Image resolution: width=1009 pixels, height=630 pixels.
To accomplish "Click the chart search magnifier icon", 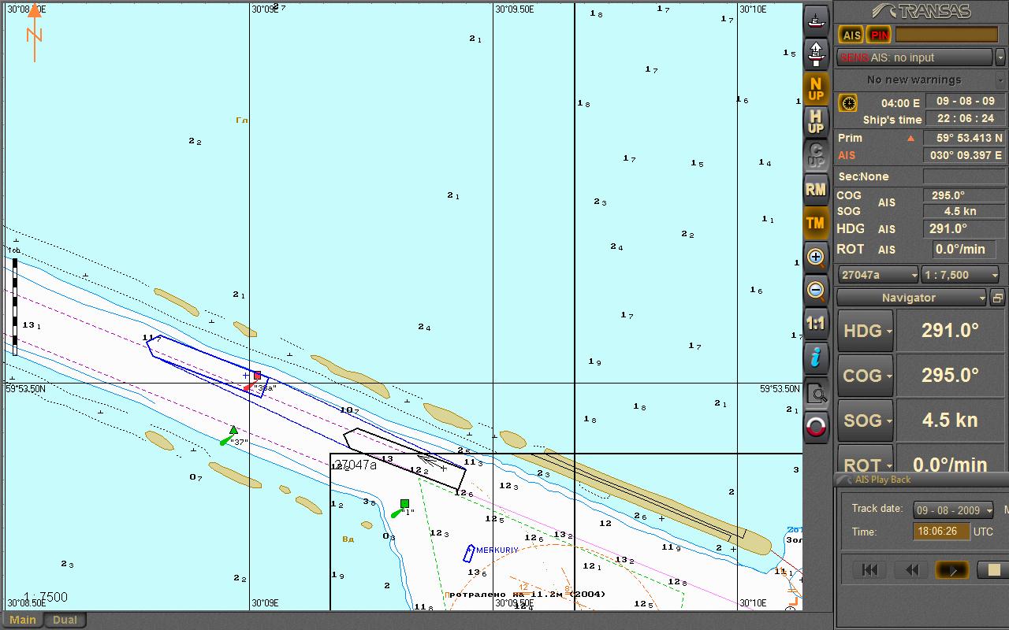I will [x=816, y=393].
